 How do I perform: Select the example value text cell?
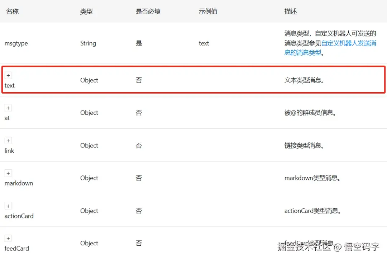coord(204,43)
